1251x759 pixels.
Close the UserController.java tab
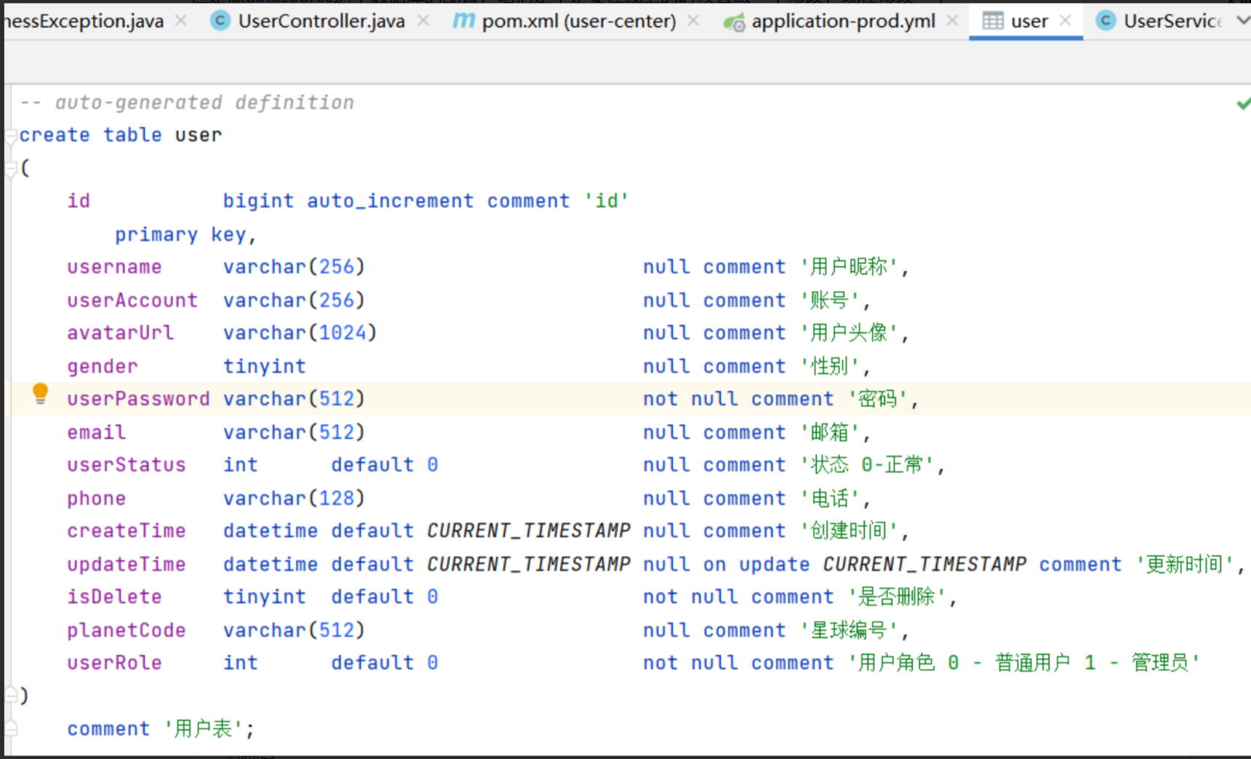click(423, 21)
